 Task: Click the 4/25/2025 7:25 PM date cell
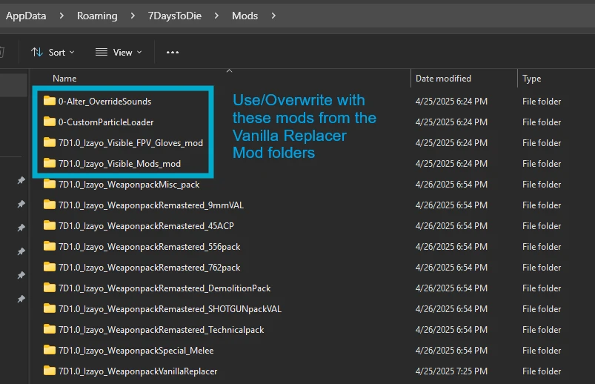pos(451,371)
